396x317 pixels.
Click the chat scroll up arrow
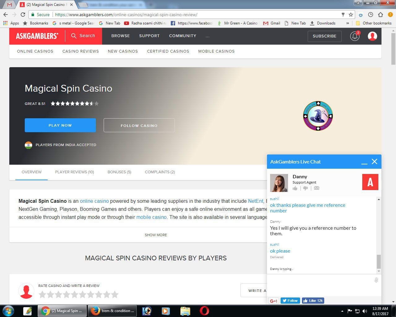(379, 199)
